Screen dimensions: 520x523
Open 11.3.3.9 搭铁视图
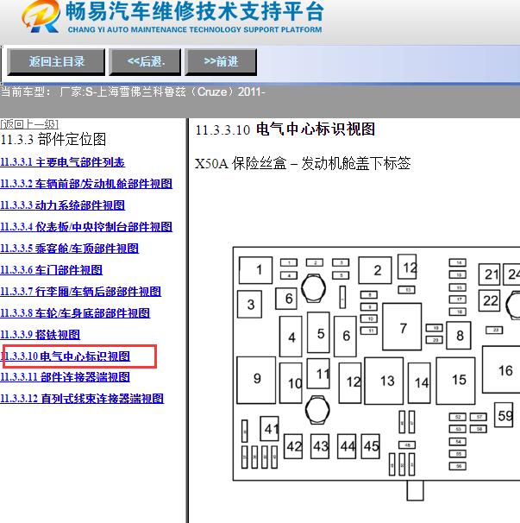40,335
